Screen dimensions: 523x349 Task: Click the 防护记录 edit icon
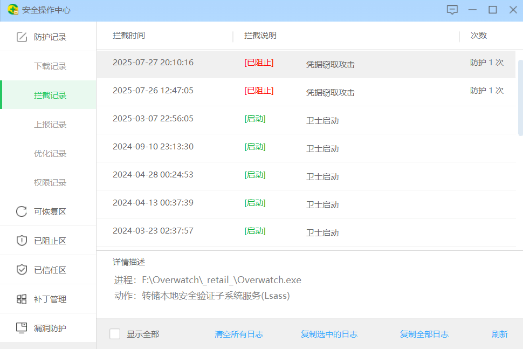tap(22, 37)
